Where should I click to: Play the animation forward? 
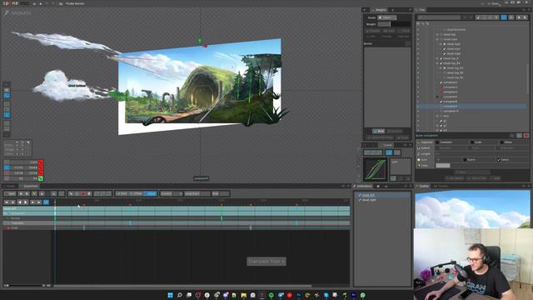pyautogui.click(x=26, y=202)
